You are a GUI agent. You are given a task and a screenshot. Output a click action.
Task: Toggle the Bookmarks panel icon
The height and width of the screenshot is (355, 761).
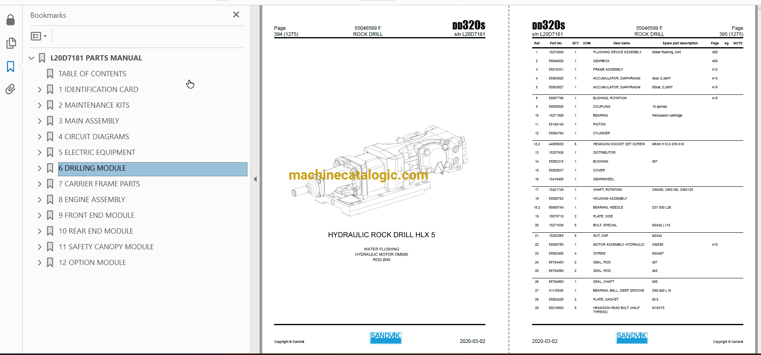(10, 67)
